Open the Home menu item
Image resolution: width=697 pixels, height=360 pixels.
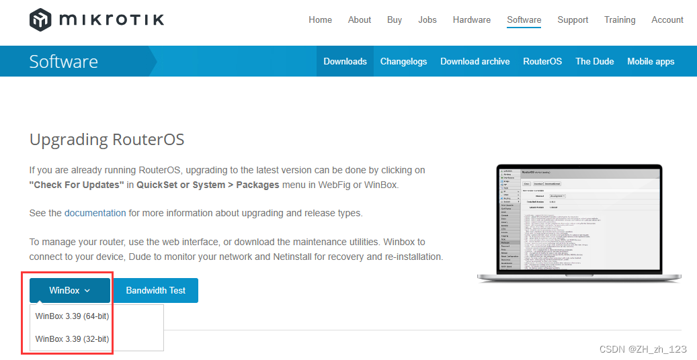point(320,20)
